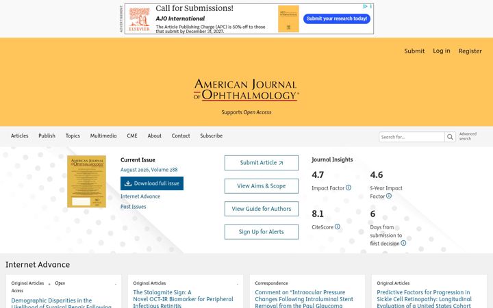
Task: Open August 2026, Volume 288 issue link
Action: (149, 170)
